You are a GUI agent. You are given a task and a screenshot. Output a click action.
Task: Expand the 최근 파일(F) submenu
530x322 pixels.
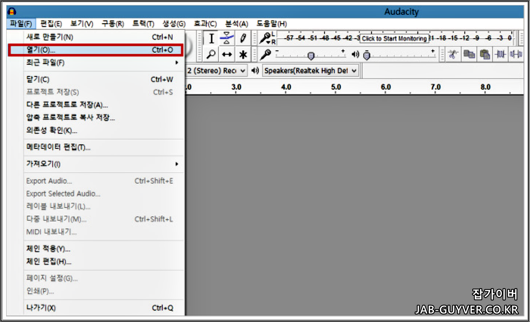(x=96, y=63)
